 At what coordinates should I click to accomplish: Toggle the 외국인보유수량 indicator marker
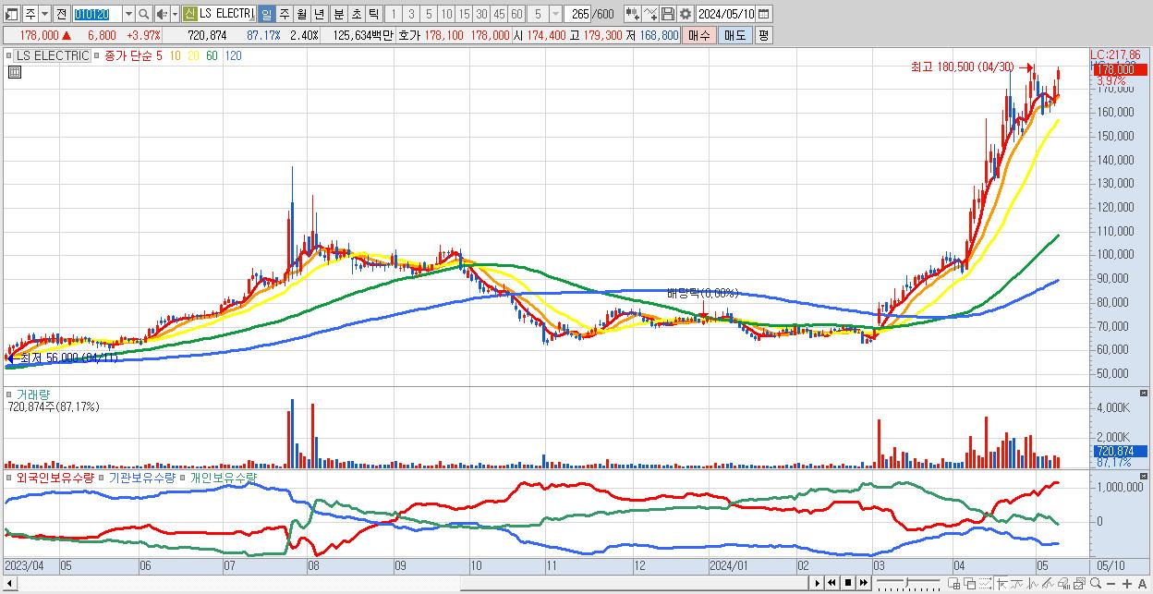click(x=11, y=478)
